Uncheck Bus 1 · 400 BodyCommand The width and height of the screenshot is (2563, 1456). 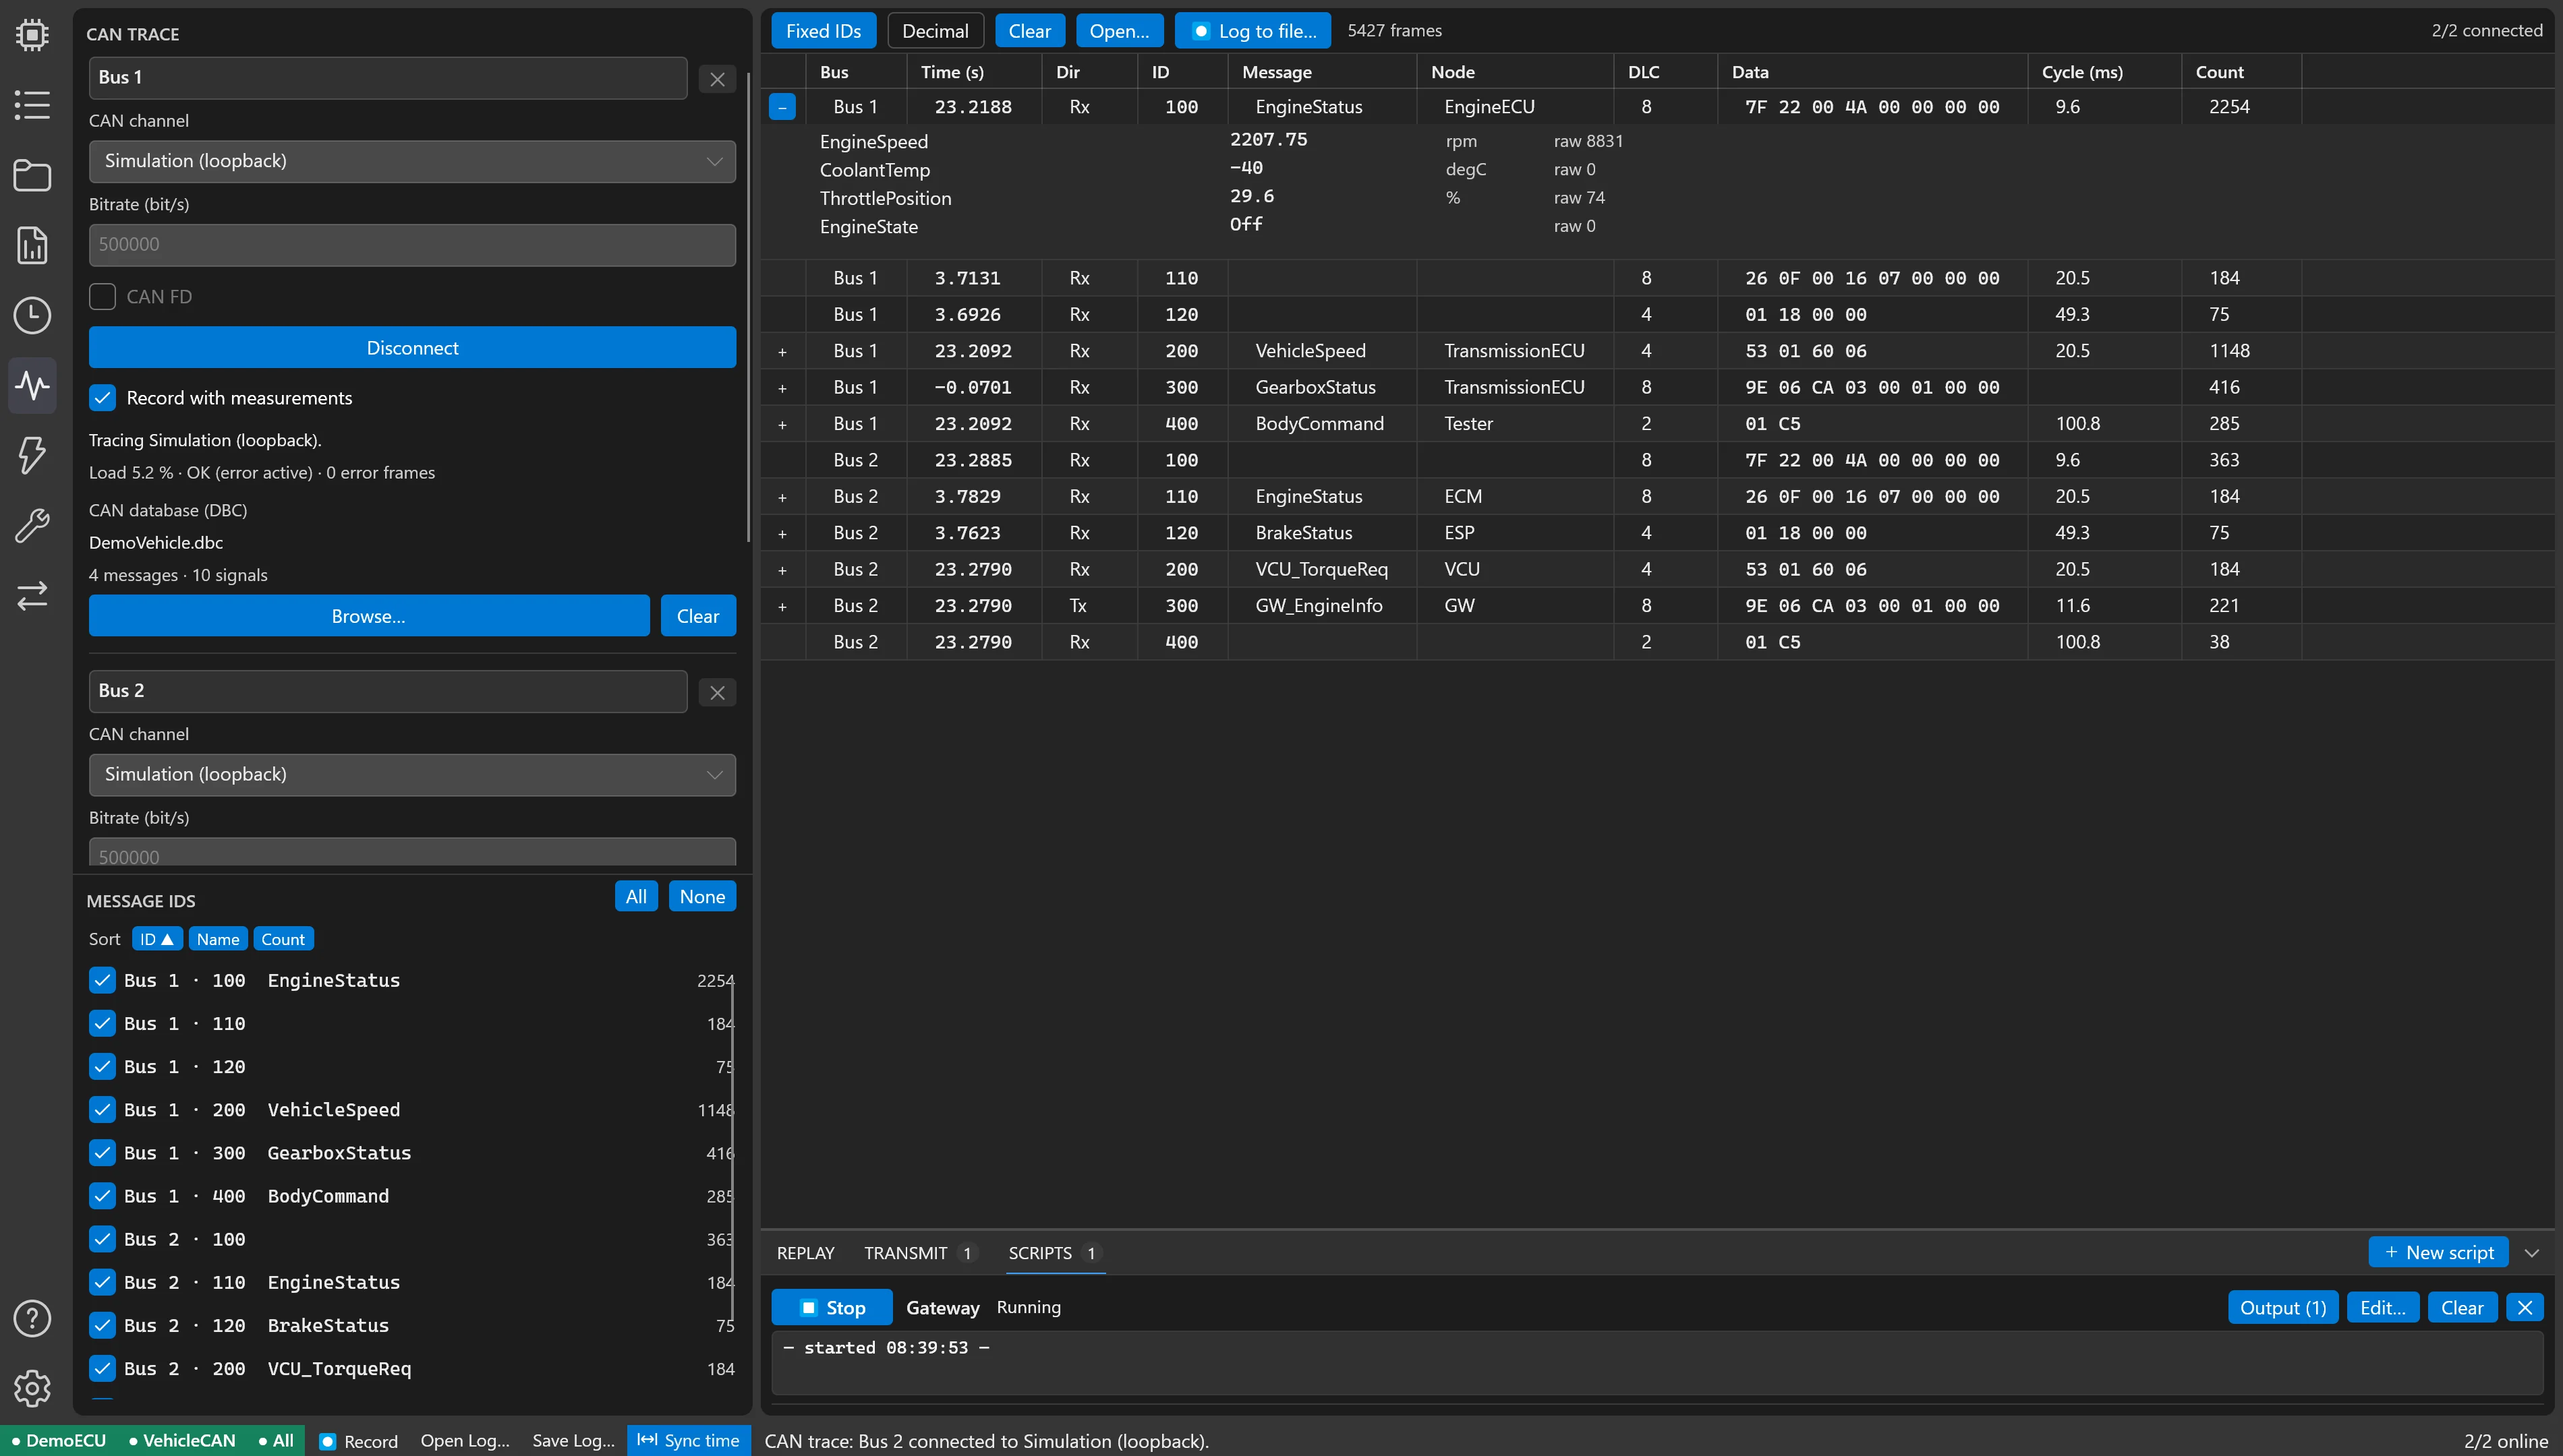click(102, 1196)
